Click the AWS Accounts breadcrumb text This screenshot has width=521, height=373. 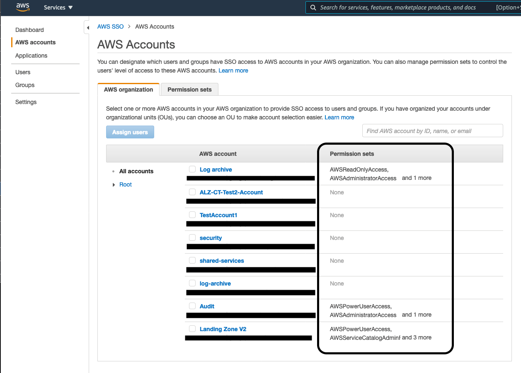(155, 27)
